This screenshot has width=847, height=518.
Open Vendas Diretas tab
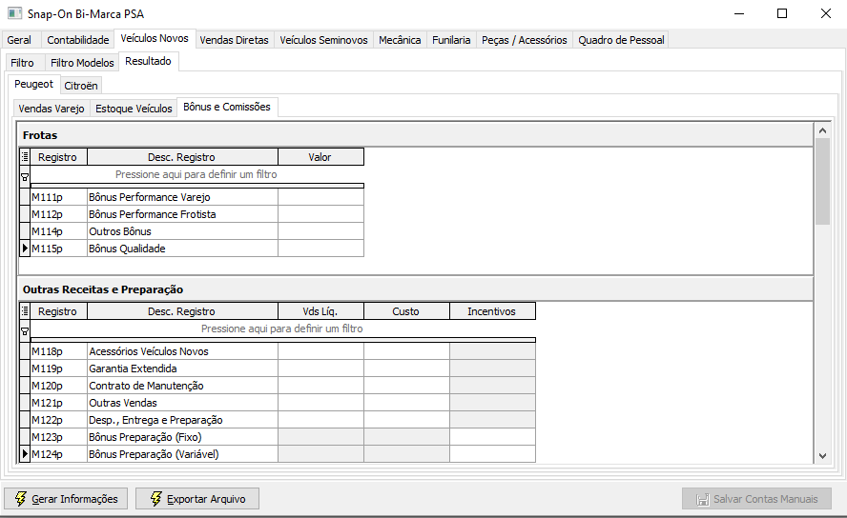[x=234, y=40]
